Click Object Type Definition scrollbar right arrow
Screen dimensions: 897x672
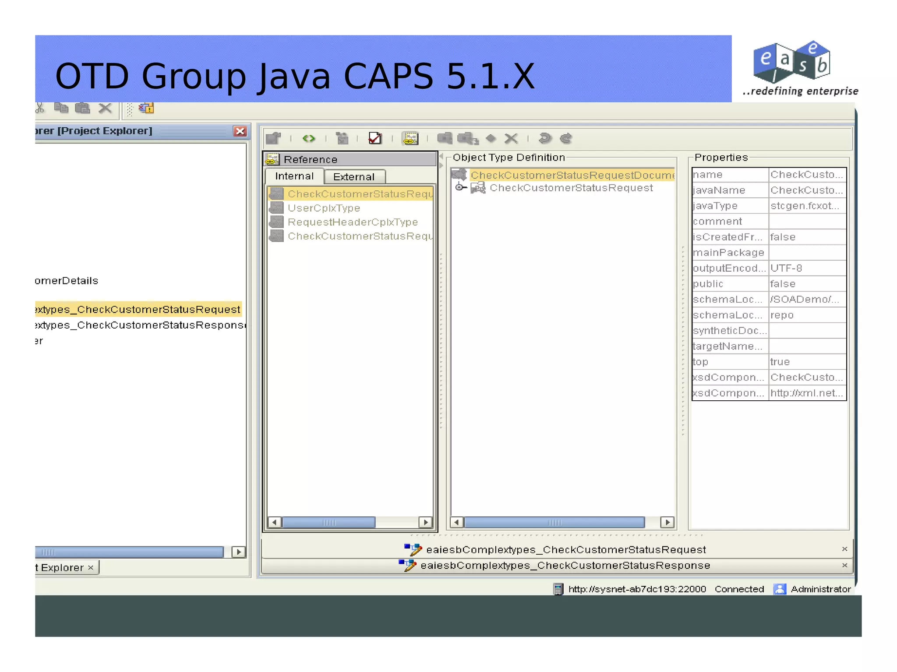point(667,522)
